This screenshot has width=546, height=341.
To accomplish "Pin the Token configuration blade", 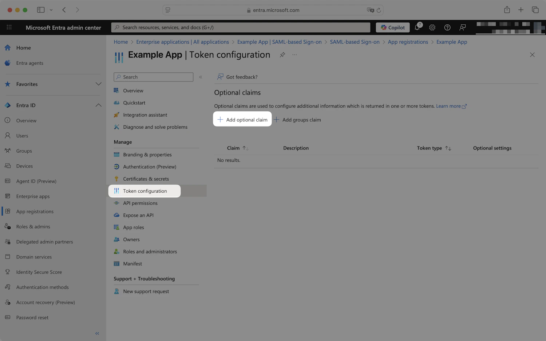I will click(x=282, y=55).
